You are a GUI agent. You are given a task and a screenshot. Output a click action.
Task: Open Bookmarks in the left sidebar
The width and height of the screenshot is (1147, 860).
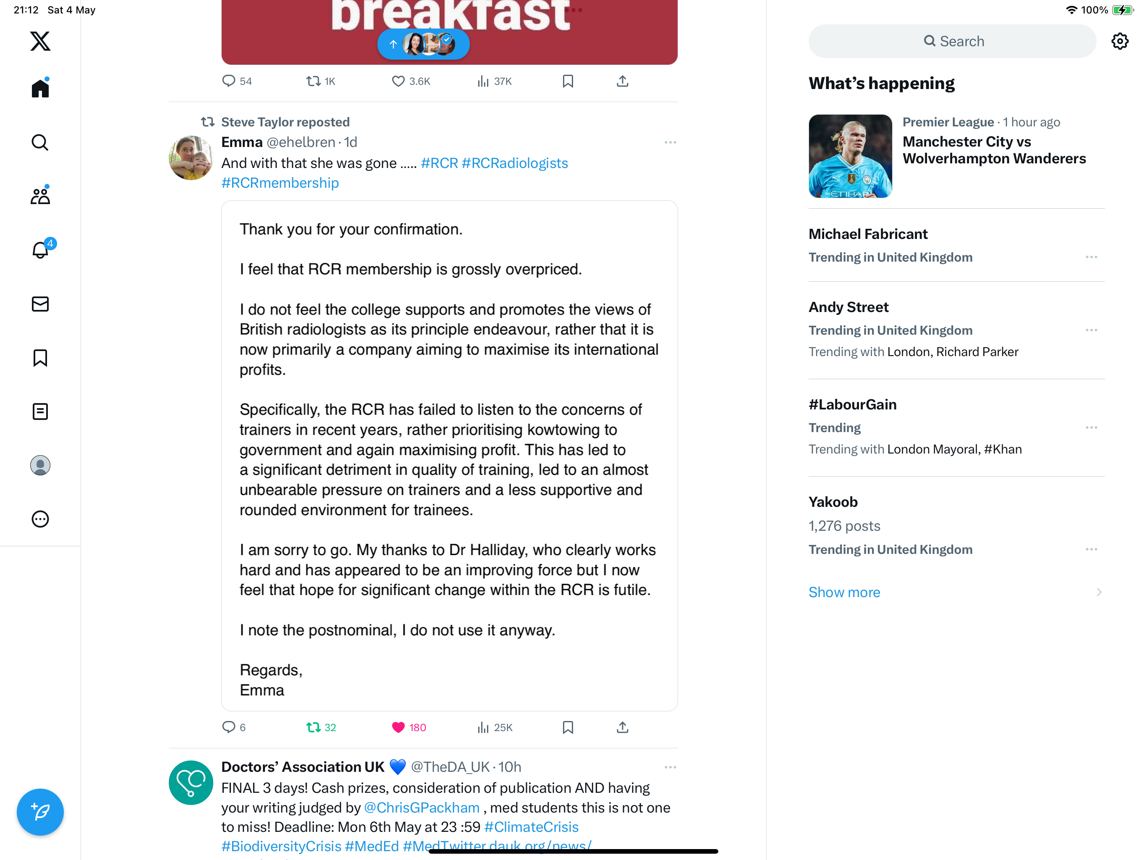coord(40,358)
